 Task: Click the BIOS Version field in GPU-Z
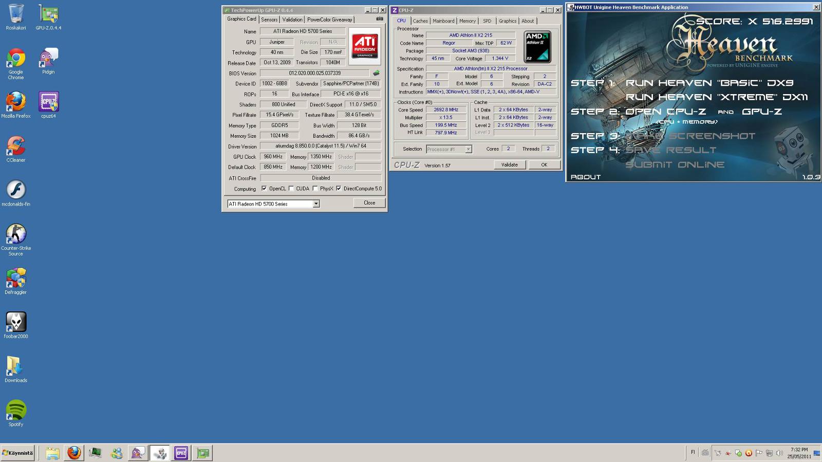coord(314,73)
